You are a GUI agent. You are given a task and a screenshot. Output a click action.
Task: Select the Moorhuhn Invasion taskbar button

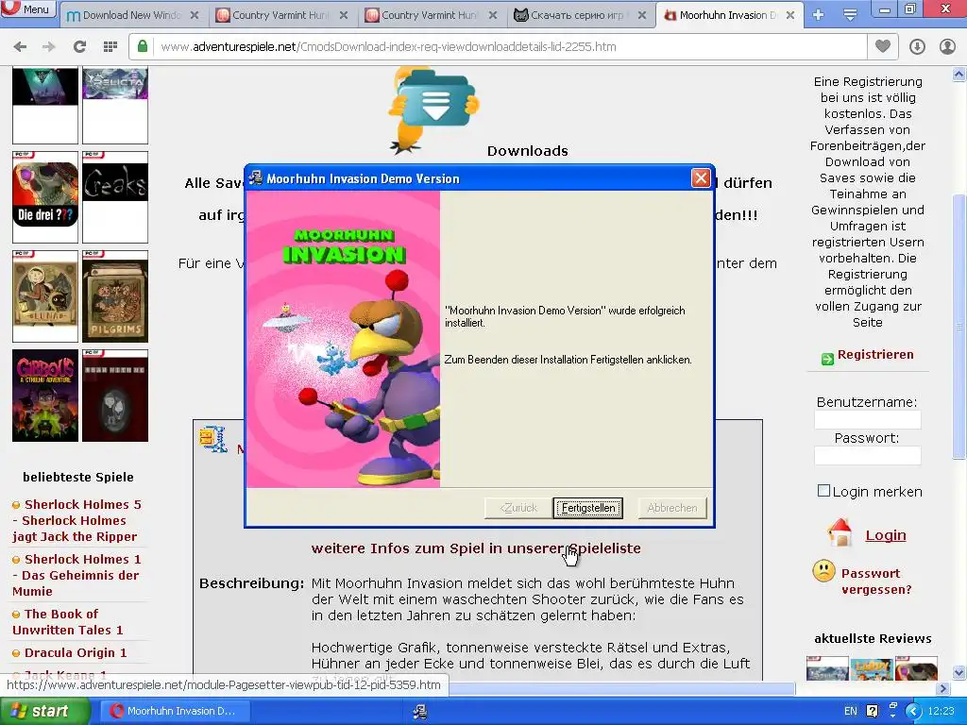click(175, 711)
